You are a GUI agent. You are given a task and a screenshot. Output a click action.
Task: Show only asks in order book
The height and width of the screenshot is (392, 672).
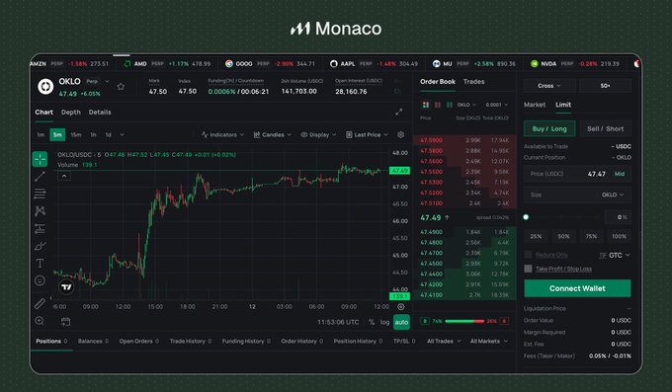pyautogui.click(x=438, y=105)
